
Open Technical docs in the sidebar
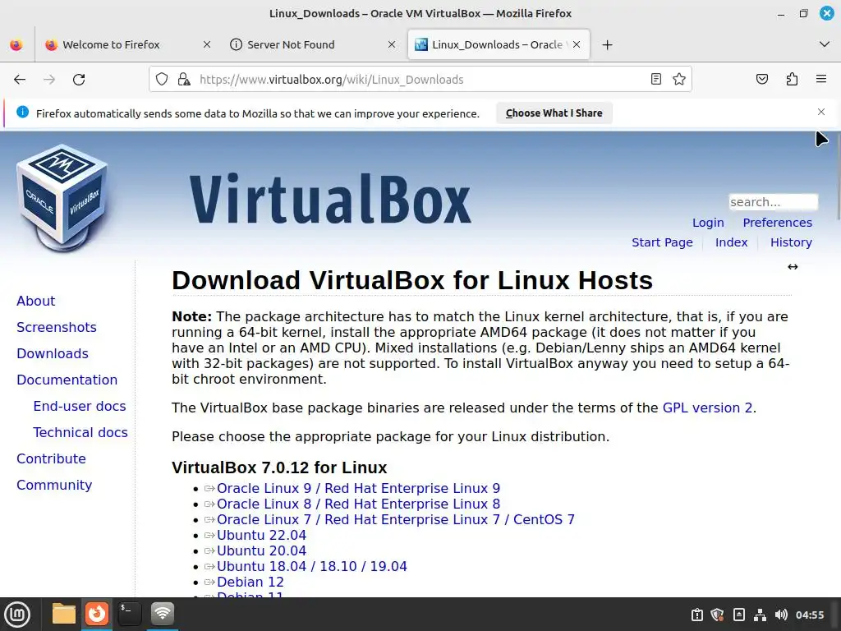pyautogui.click(x=80, y=432)
